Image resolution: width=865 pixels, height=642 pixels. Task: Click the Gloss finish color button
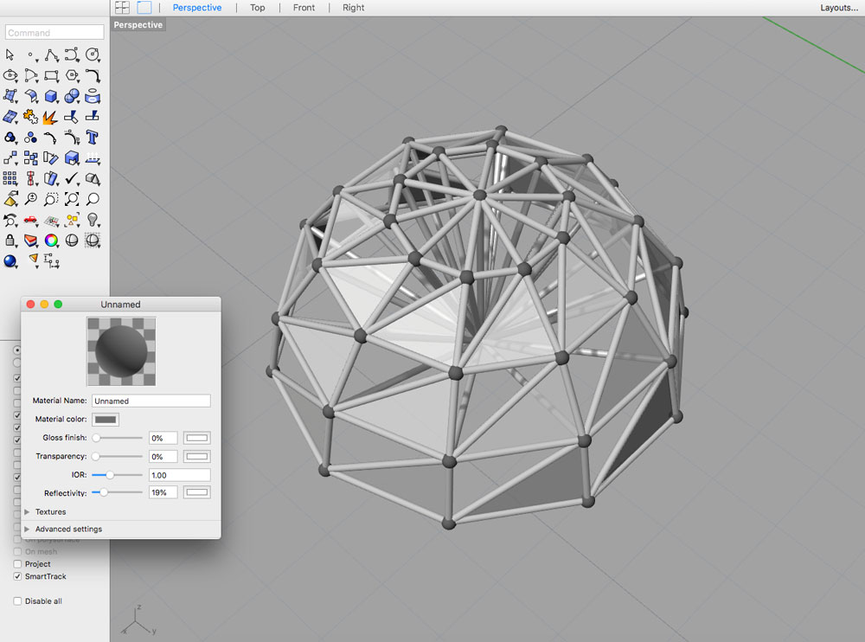[x=197, y=438]
